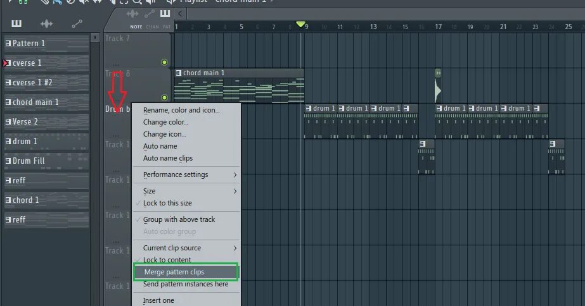Viewport: 585px width, 306px height.
Task: Select the cverse 1 pattern
Action: coord(46,63)
